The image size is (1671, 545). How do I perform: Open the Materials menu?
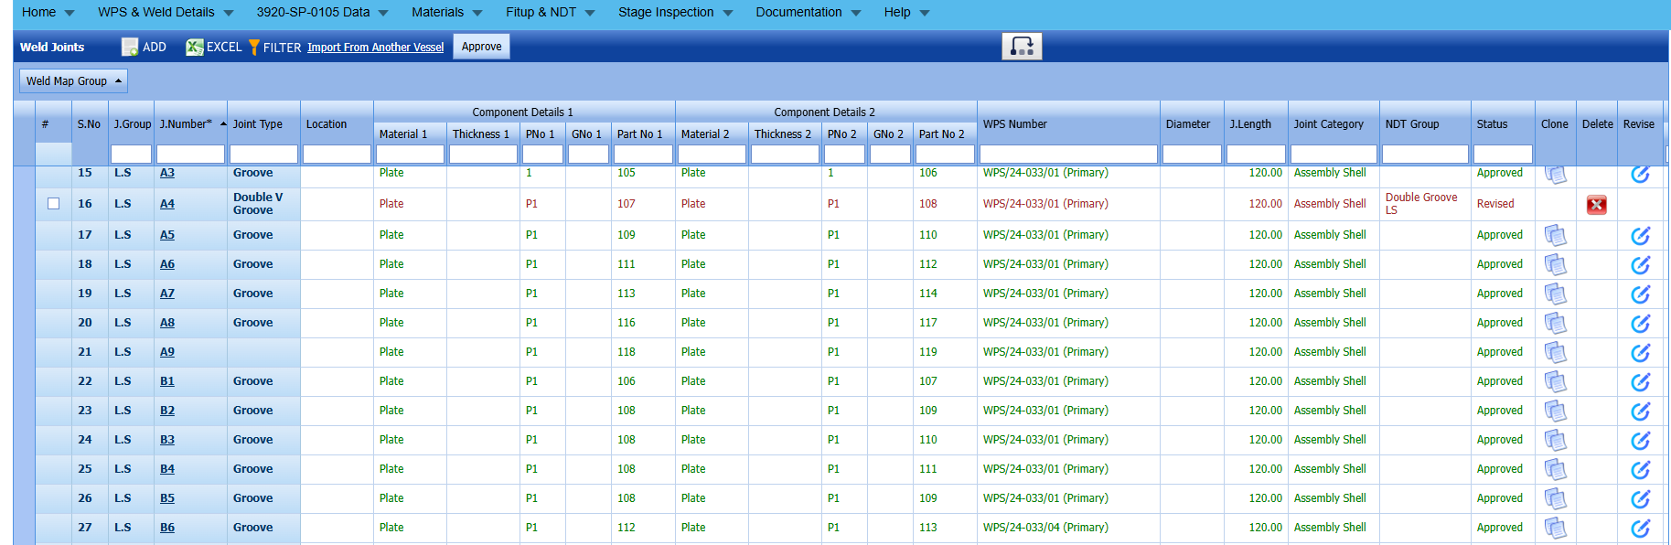coord(446,13)
